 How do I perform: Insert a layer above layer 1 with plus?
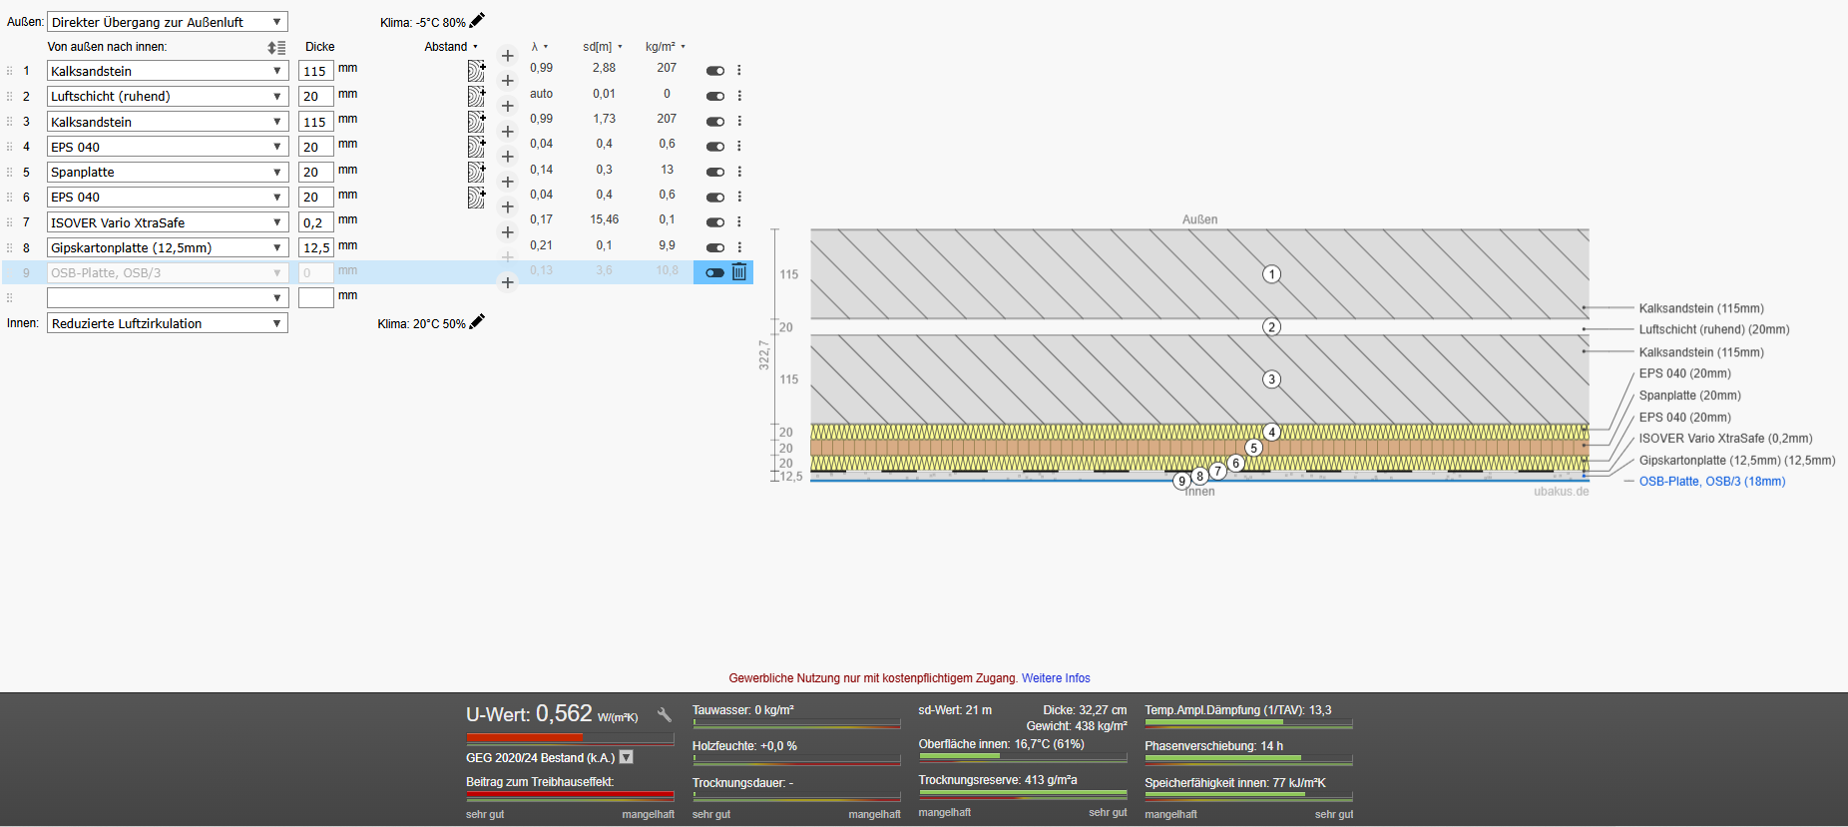pyautogui.click(x=507, y=56)
